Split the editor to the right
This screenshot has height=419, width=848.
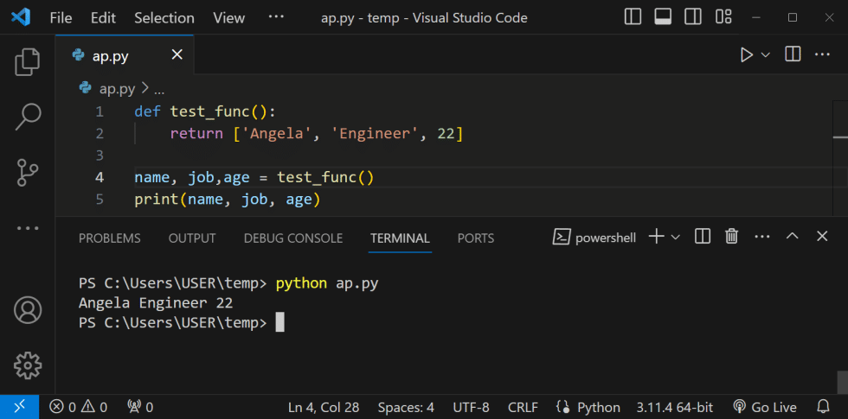coord(793,54)
